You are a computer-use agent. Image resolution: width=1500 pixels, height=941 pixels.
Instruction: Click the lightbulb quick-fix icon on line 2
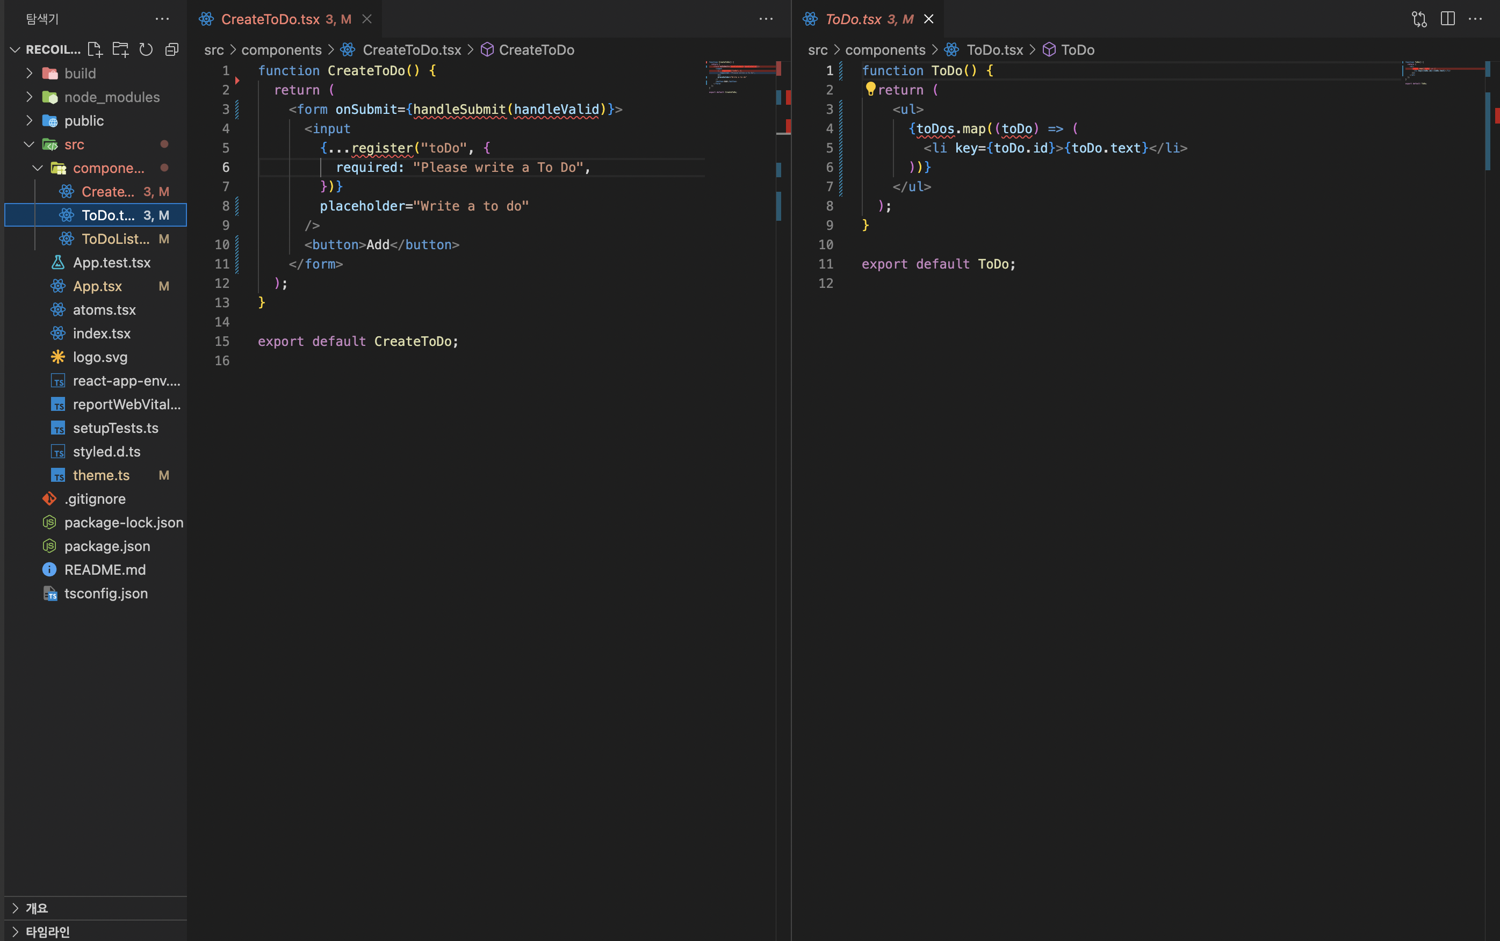870,89
